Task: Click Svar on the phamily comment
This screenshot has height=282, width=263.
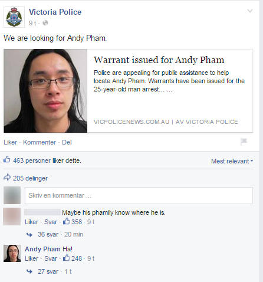Action: (x=51, y=222)
